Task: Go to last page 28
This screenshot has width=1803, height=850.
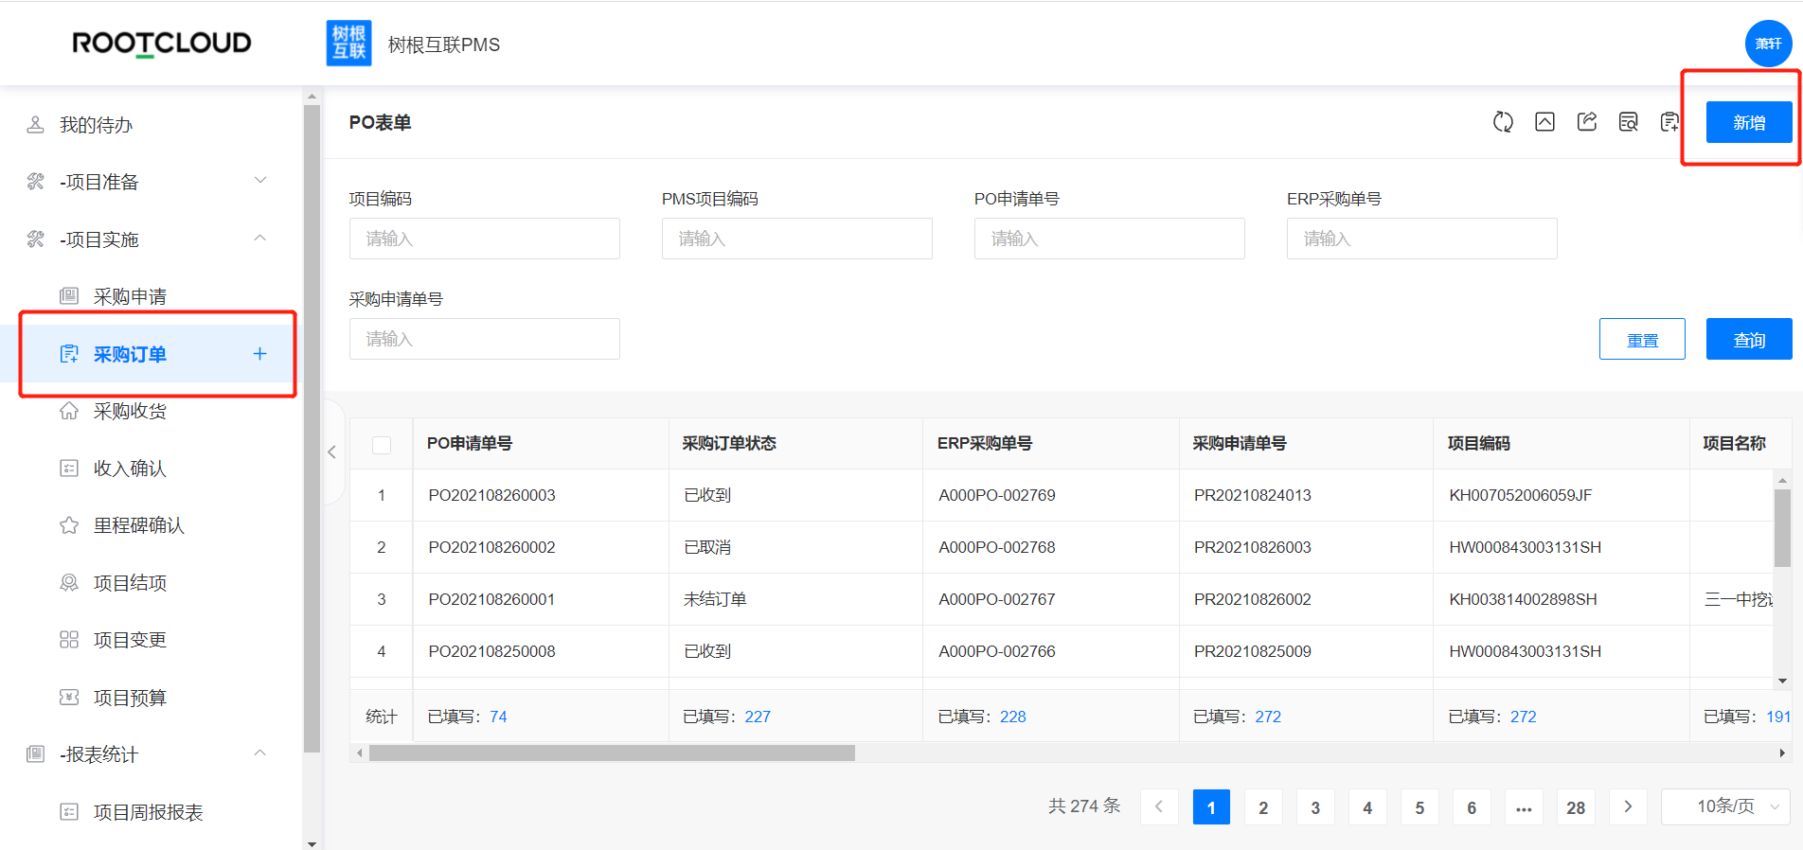Action: 1576,806
